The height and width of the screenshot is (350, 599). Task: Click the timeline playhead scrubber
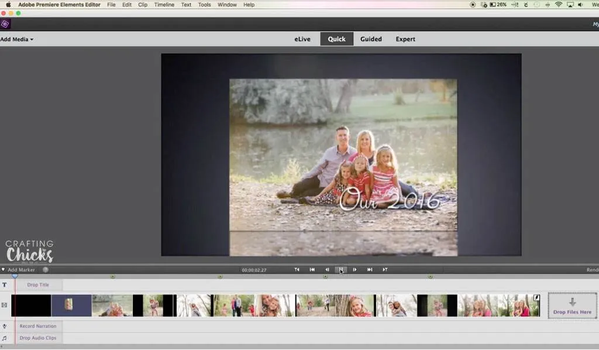(15, 276)
